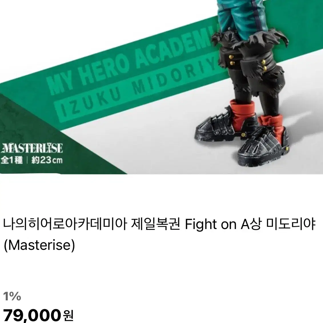Click the 約23cm size label

pos(47,160)
